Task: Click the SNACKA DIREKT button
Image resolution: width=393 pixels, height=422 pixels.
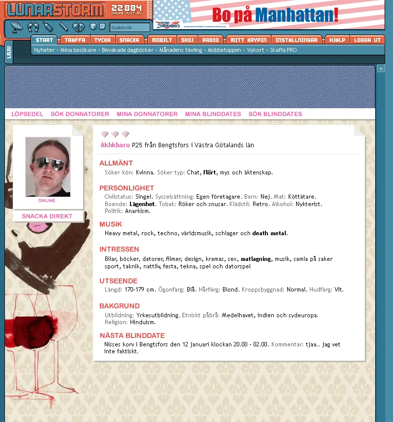Action: (x=47, y=216)
